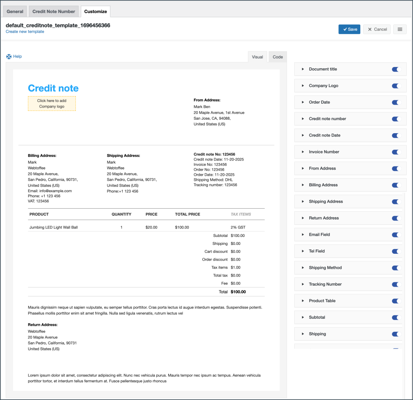Toggle the Shipping switch in the options list

click(397, 334)
